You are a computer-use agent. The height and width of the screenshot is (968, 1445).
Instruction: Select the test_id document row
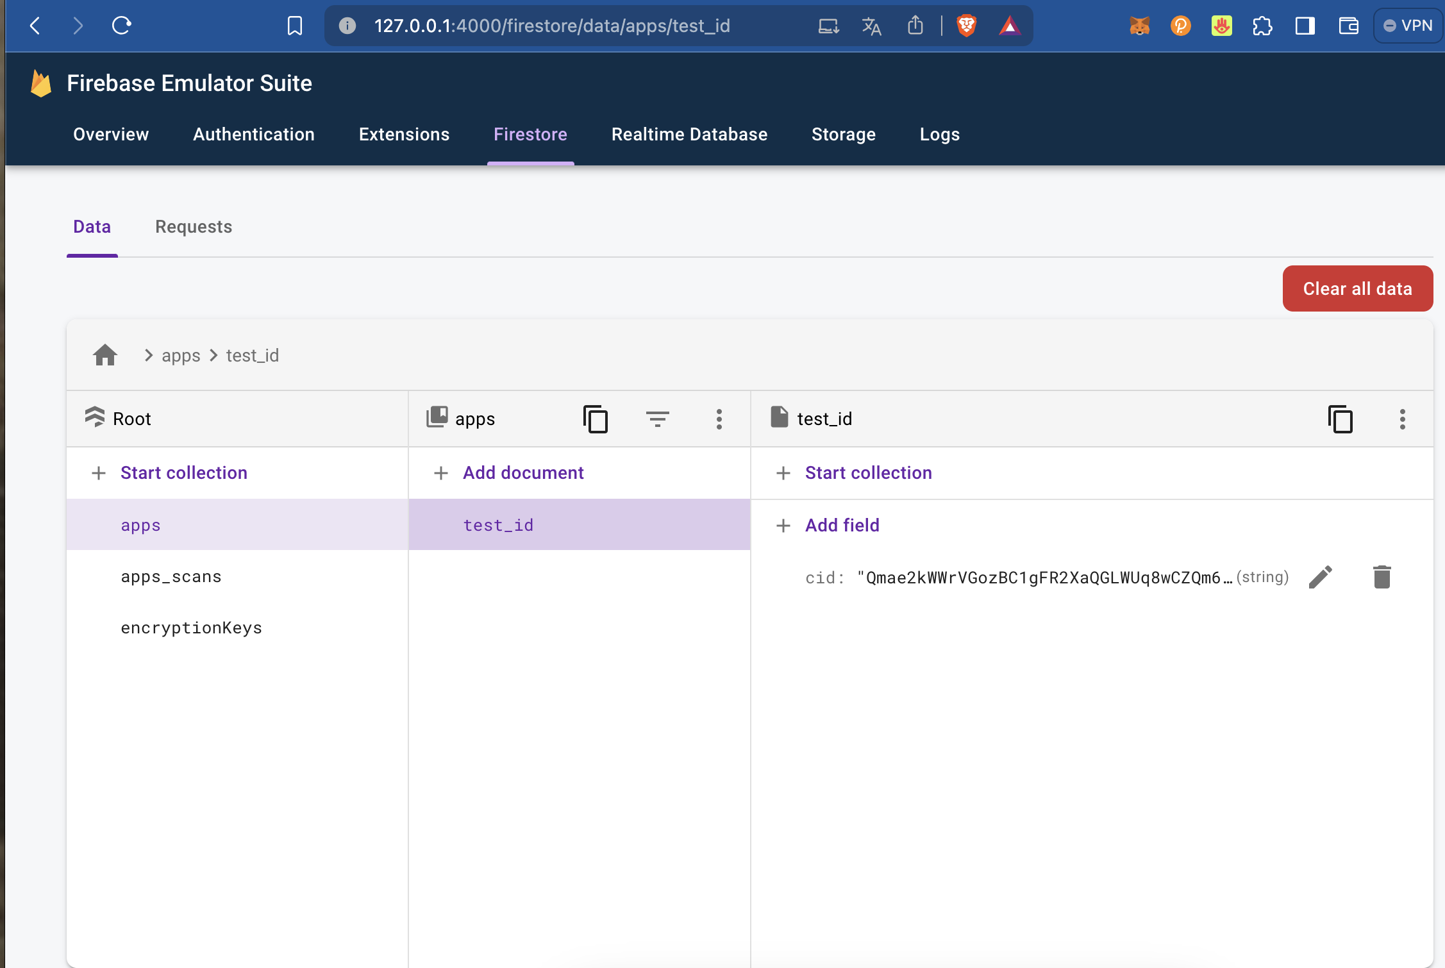580,525
